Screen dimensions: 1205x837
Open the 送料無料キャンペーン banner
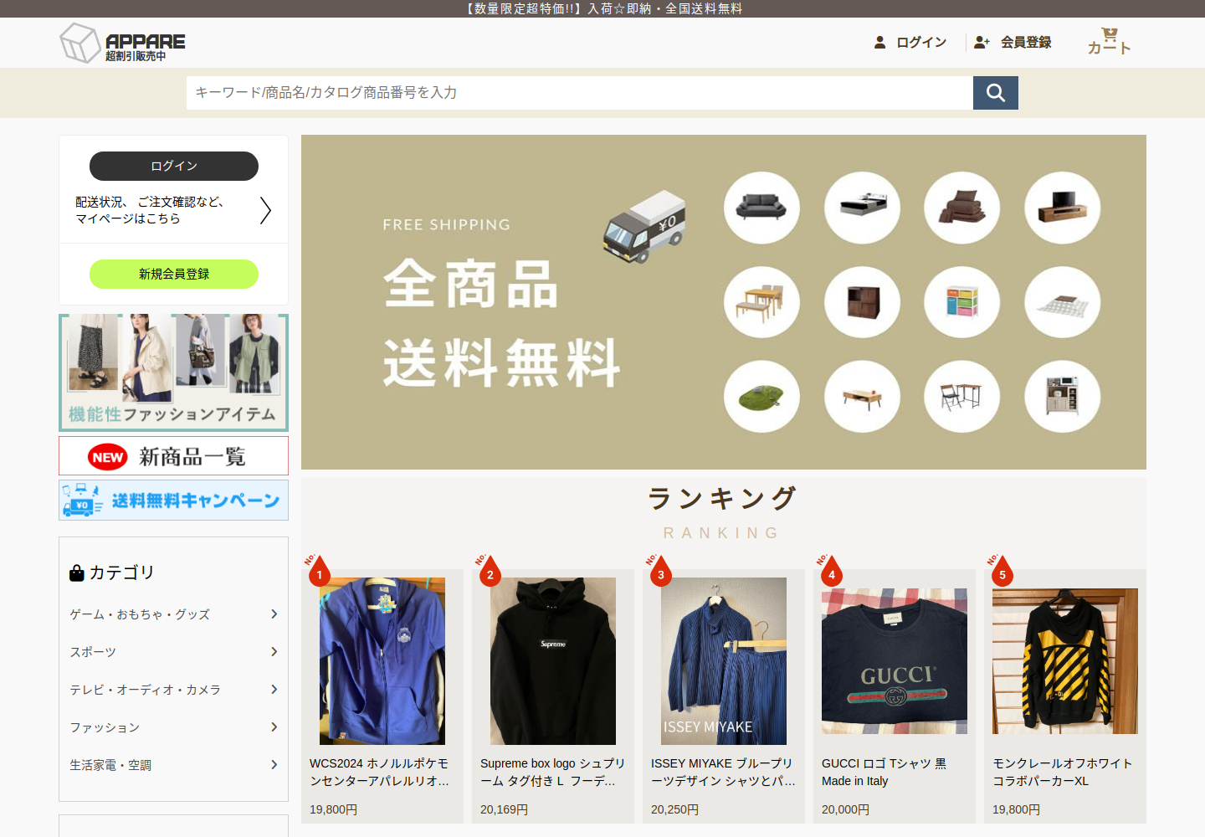pyautogui.click(x=174, y=501)
